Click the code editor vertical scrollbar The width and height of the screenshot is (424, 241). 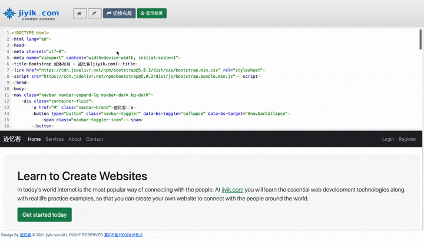click(x=420, y=39)
